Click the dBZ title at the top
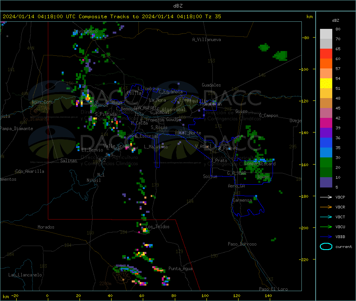The height and width of the screenshot is (301, 356). click(178, 6)
